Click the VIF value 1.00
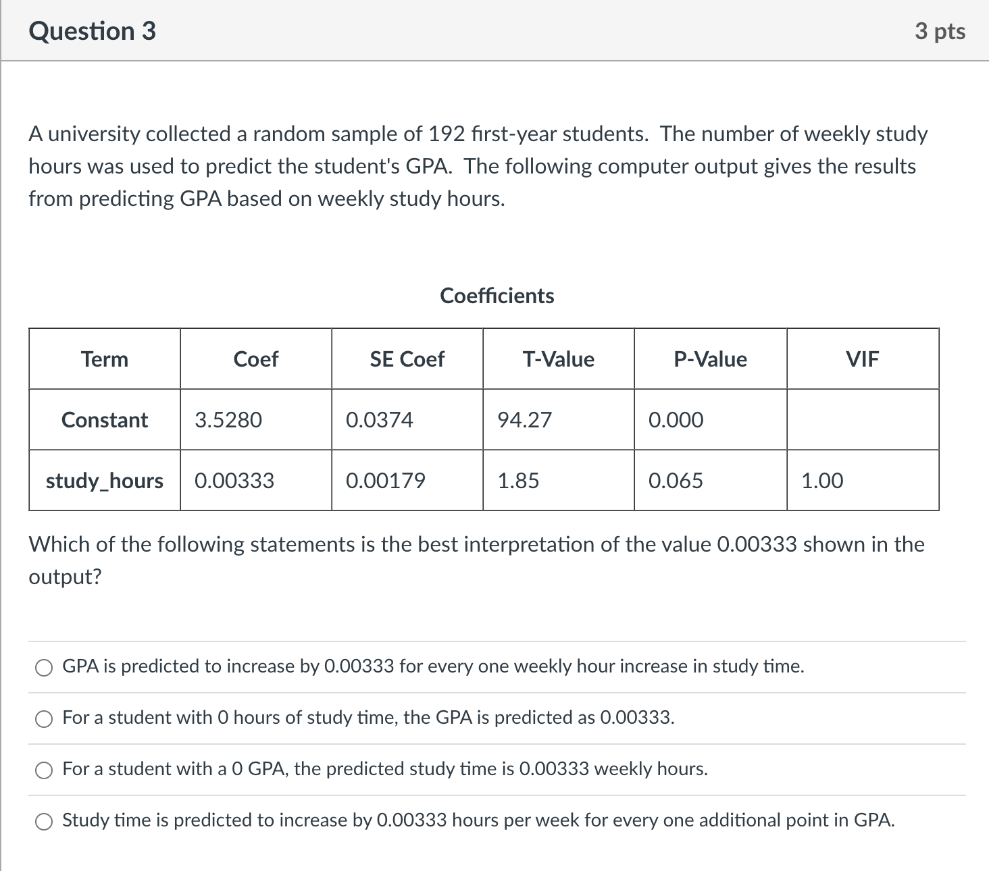The width and height of the screenshot is (989, 871). [821, 481]
